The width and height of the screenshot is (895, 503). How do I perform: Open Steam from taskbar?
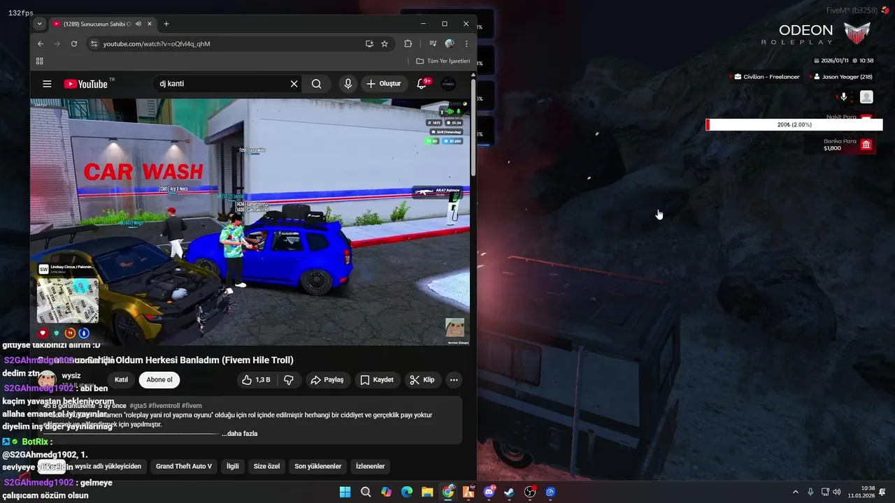pos(510,492)
